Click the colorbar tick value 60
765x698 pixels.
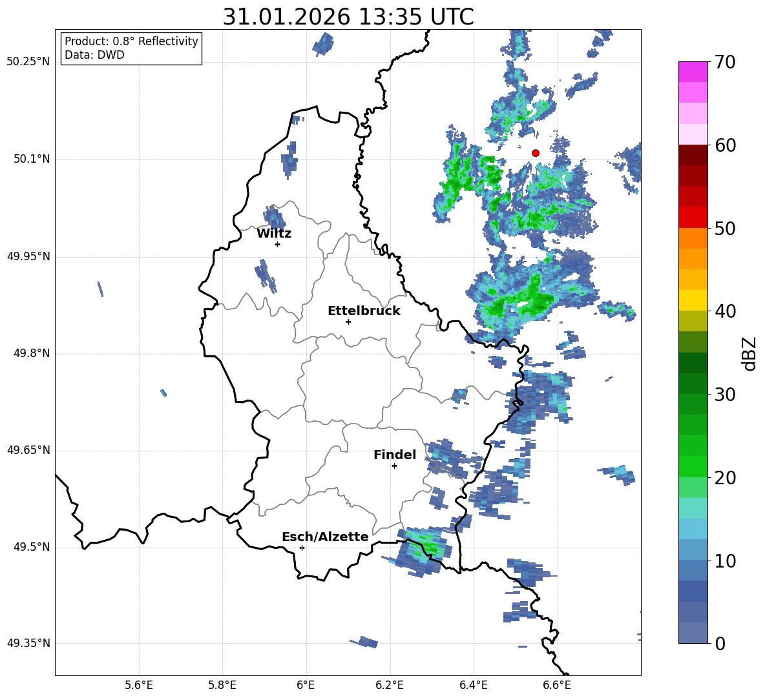click(x=726, y=145)
